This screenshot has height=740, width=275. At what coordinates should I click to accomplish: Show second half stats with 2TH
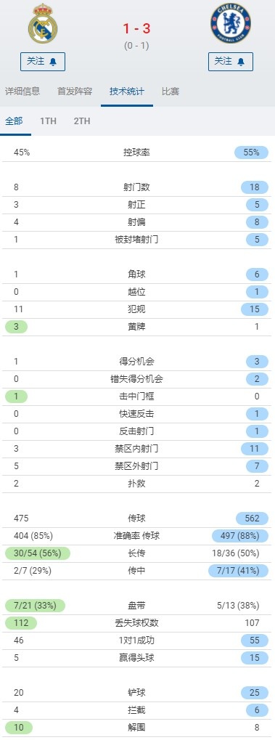click(81, 121)
